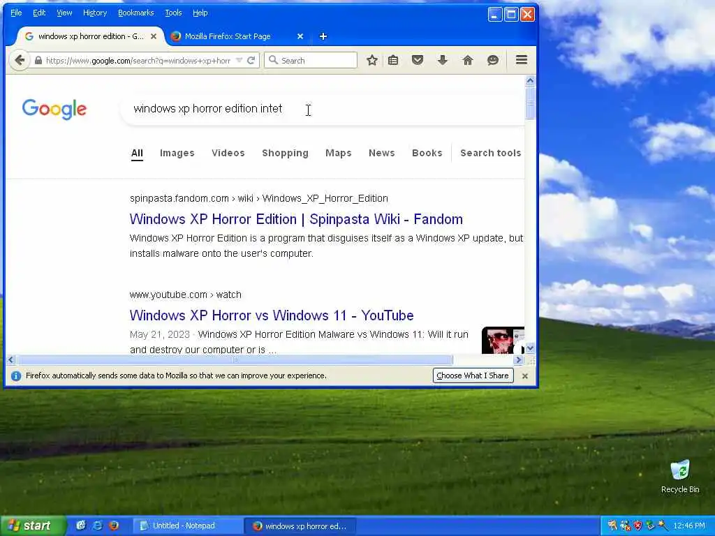Open the Hello chat smiley icon
Screen dimensions: 715x536
click(x=493, y=60)
